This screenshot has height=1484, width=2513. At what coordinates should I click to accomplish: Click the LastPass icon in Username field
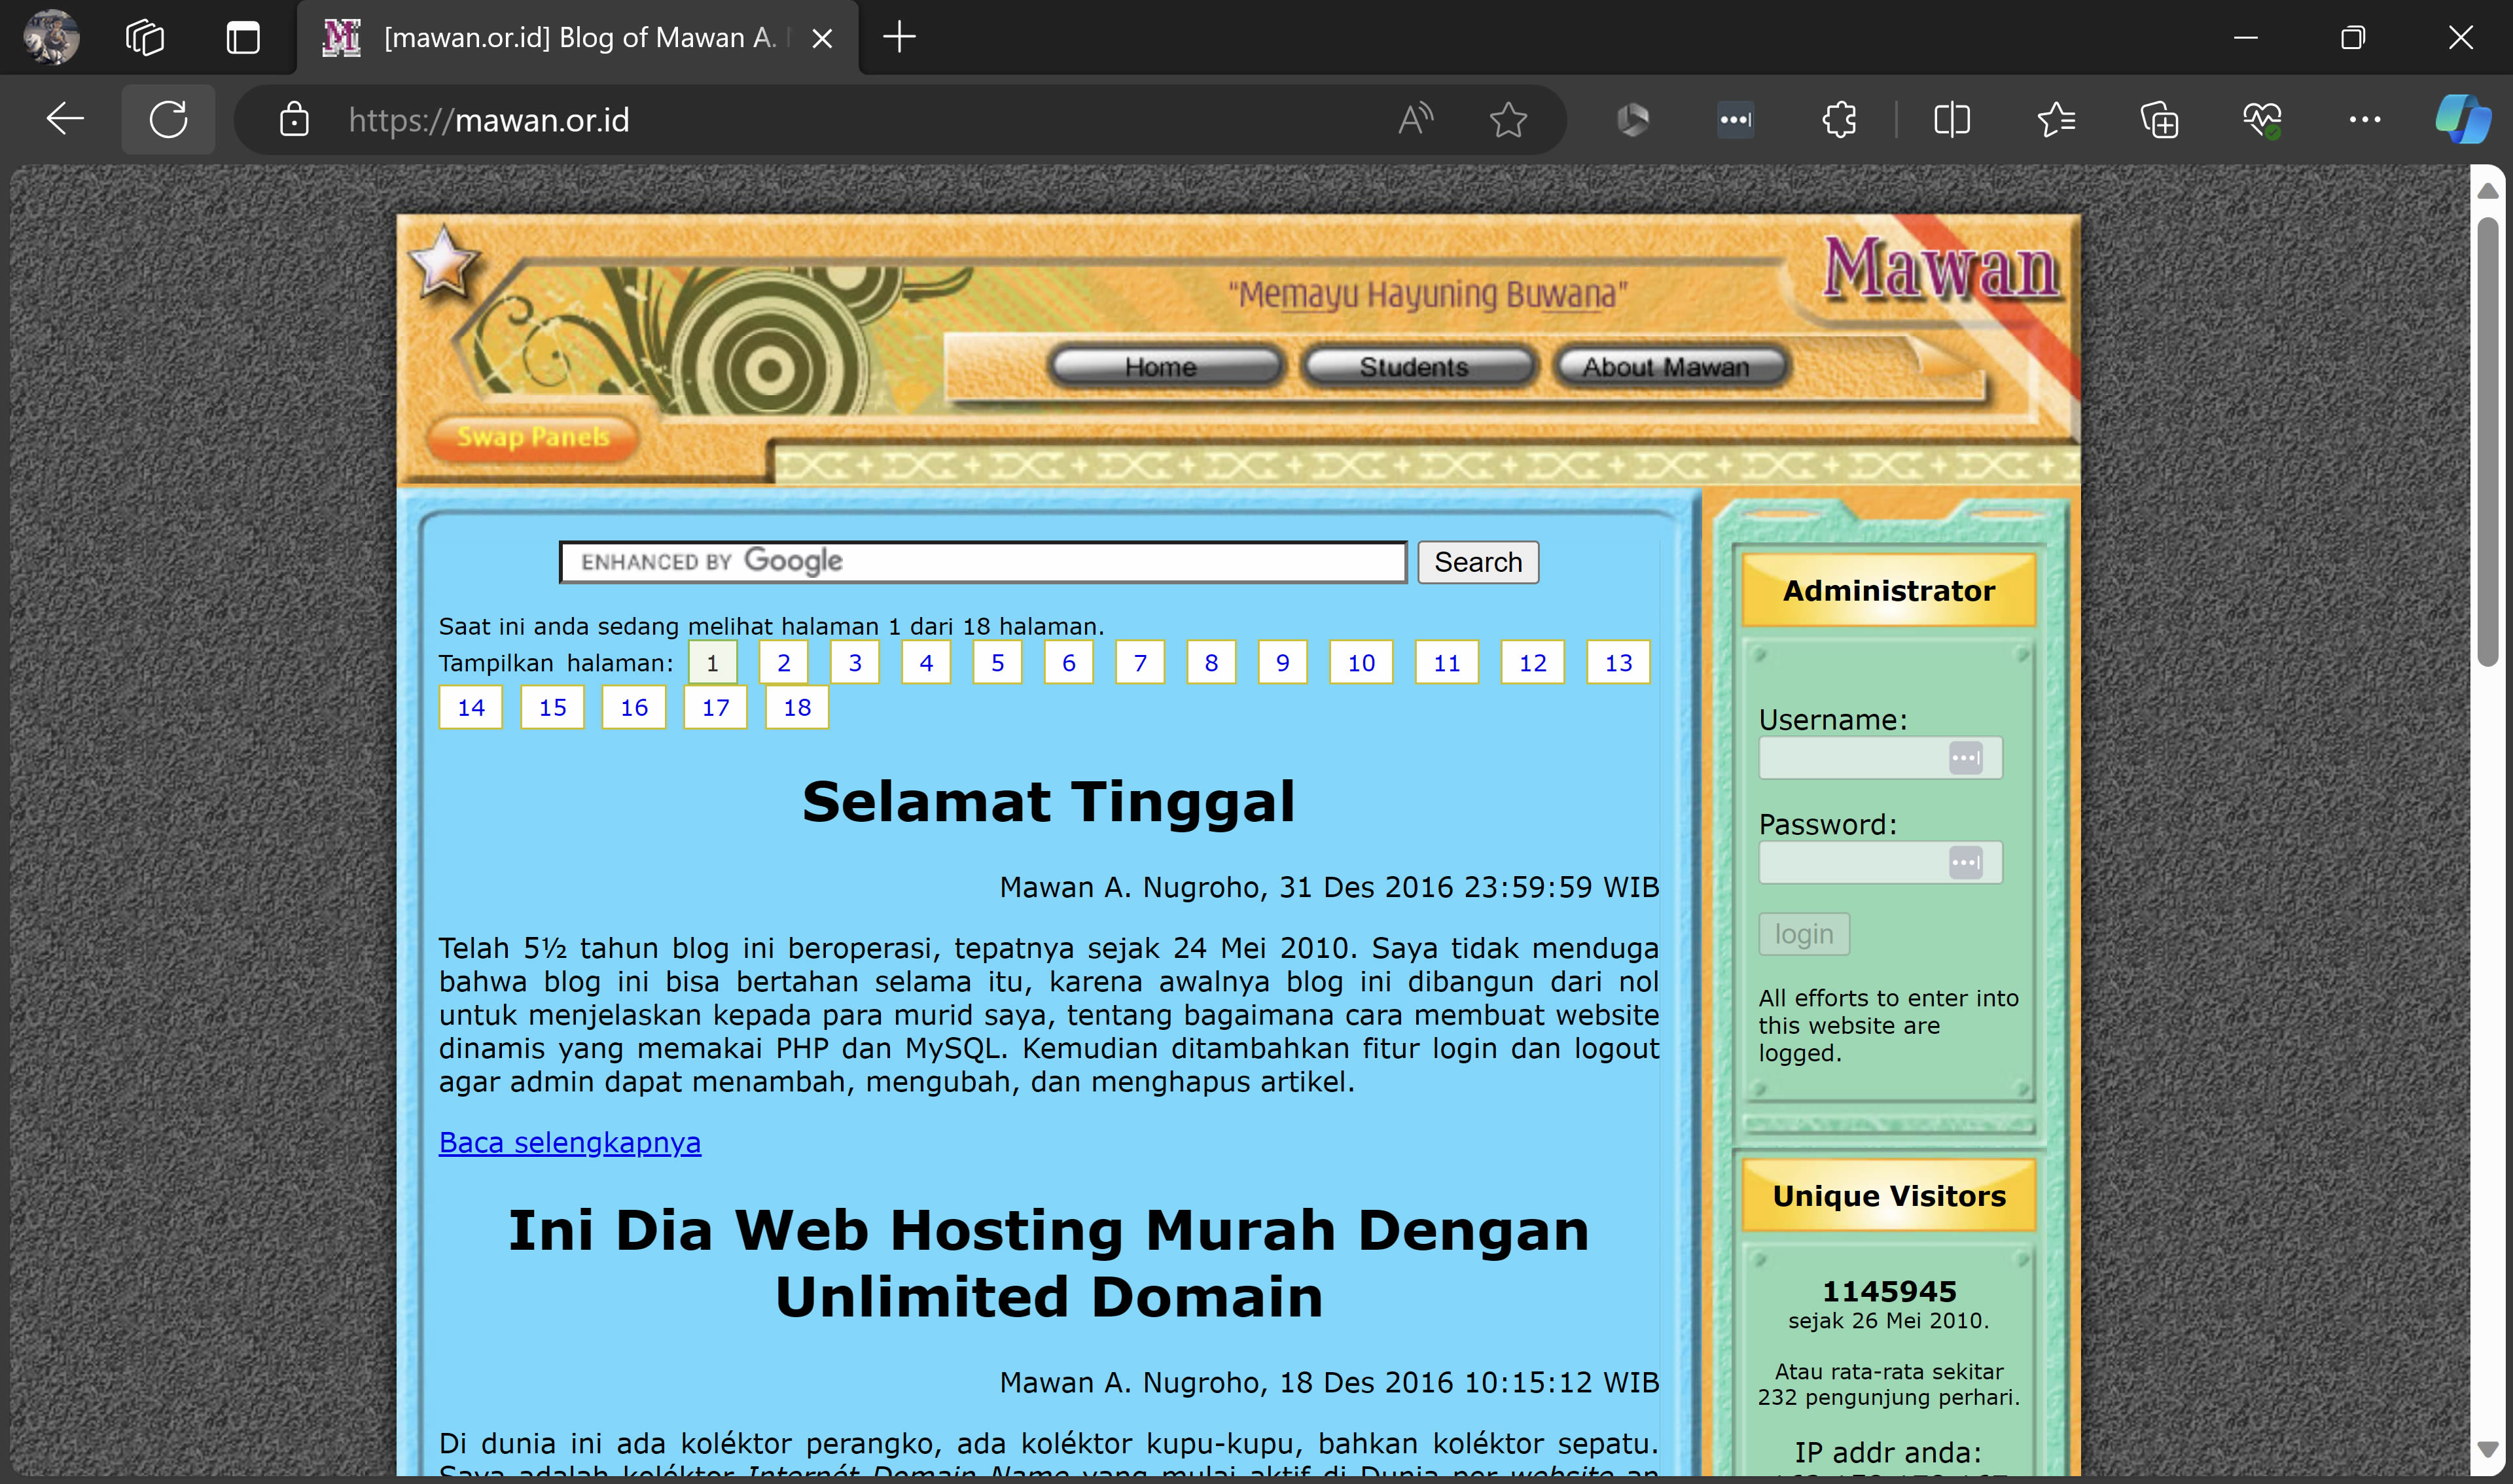tap(1967, 758)
